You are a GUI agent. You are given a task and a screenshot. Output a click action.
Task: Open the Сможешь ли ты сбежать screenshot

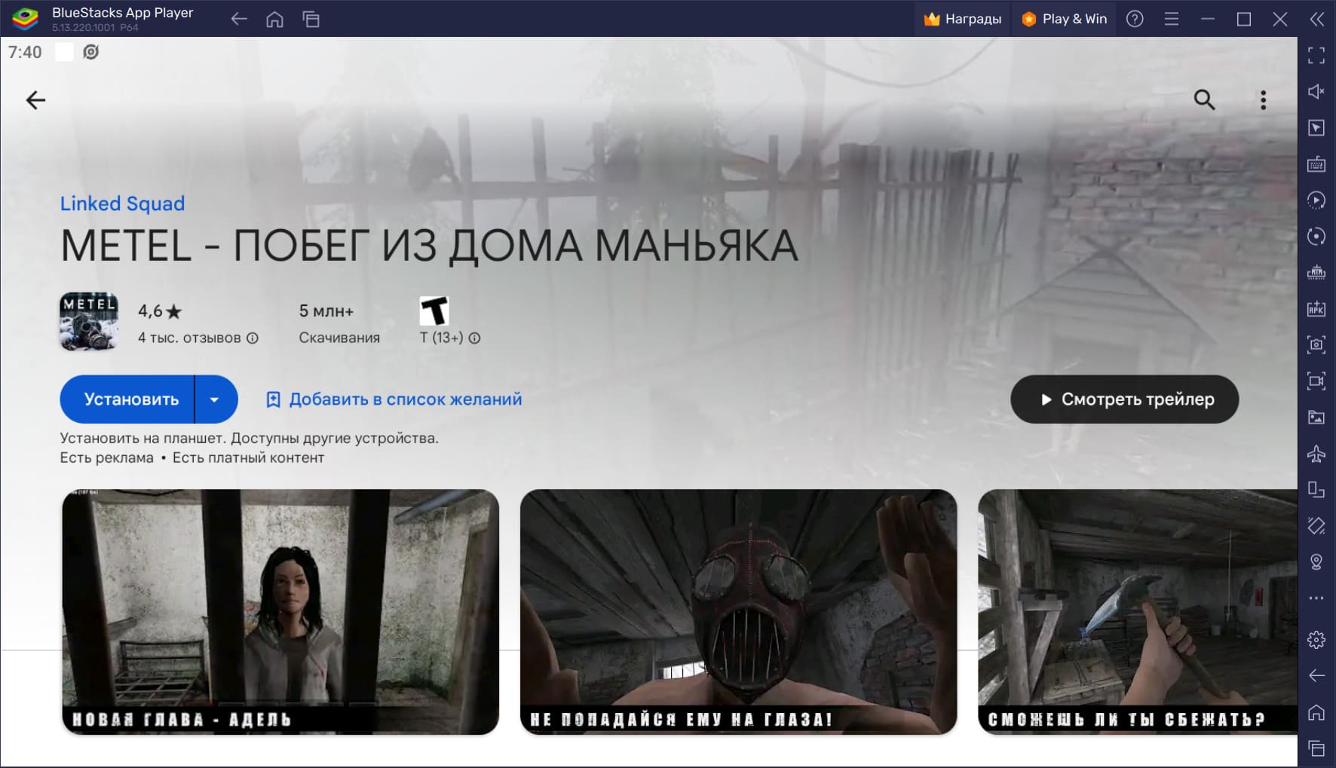[x=1138, y=612]
